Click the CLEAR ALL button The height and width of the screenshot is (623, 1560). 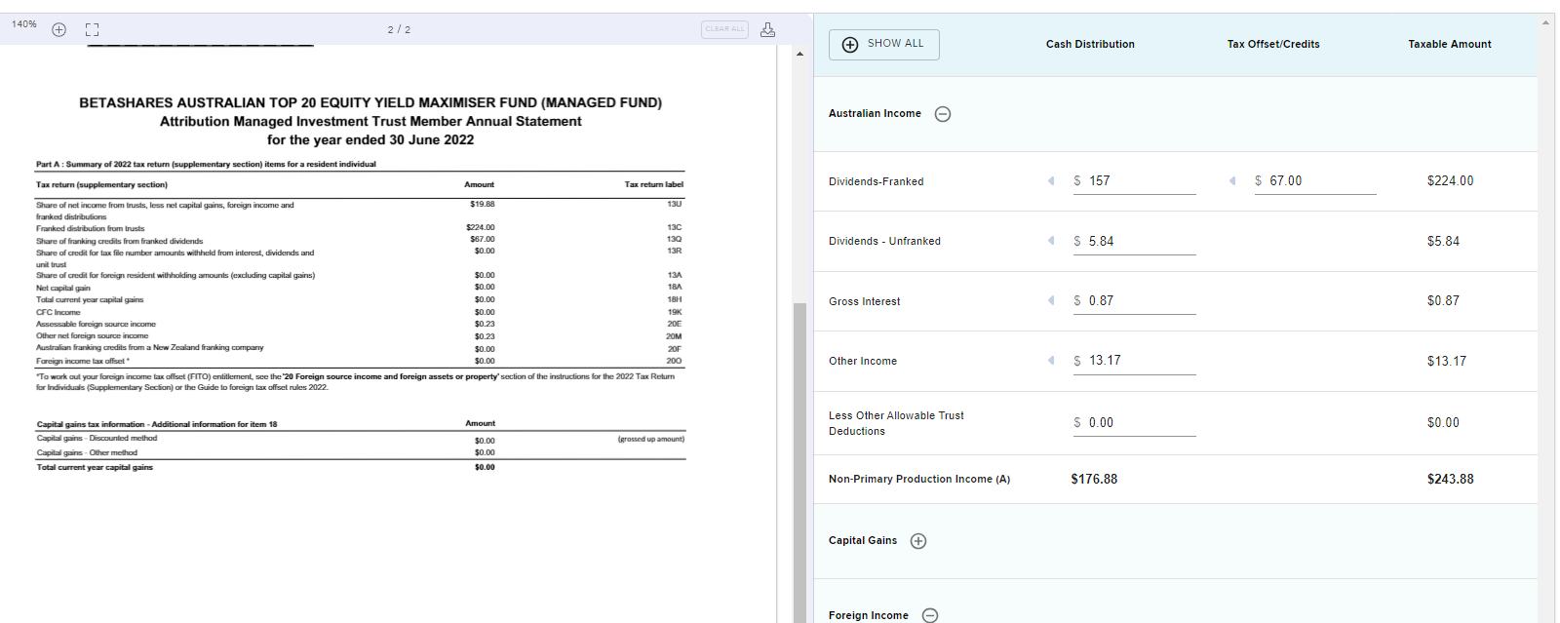coord(724,29)
